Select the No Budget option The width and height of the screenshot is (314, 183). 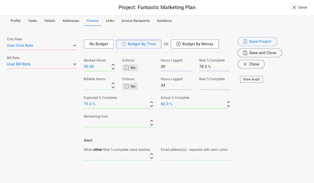(99, 44)
